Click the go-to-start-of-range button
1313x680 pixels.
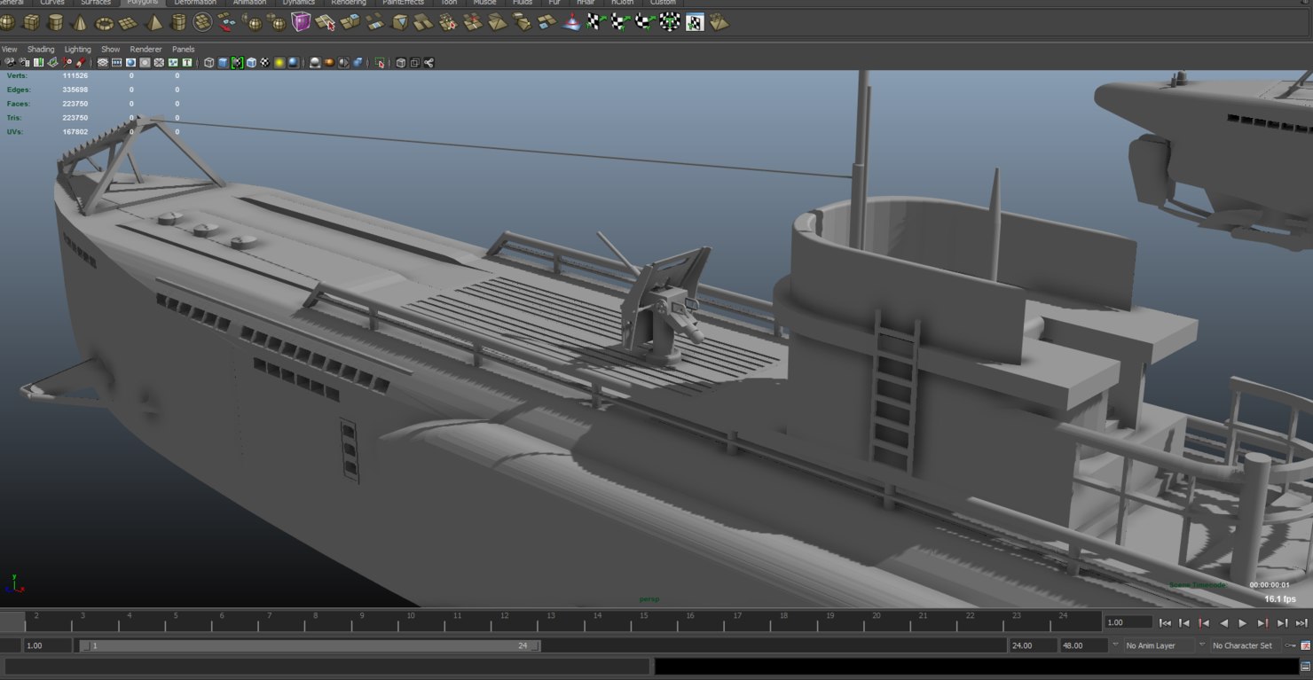[x=1167, y=622]
